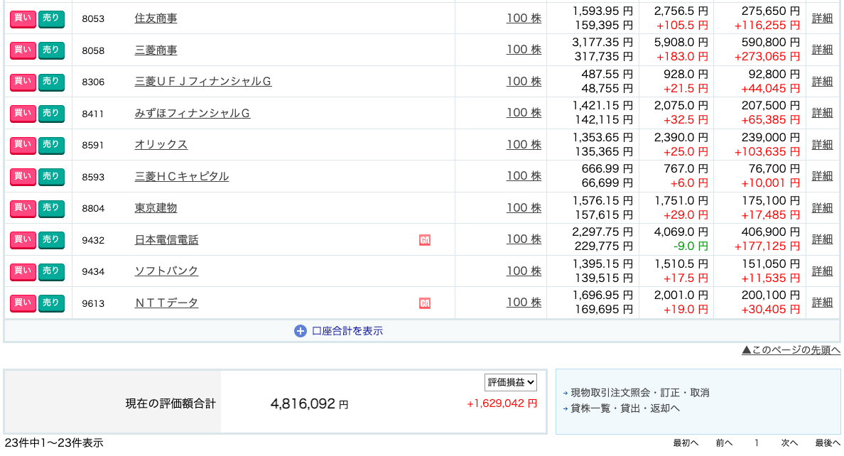844x456 pixels.
Task: Open 貸株一覧・貸出・返却へ link
Action: click(x=625, y=408)
